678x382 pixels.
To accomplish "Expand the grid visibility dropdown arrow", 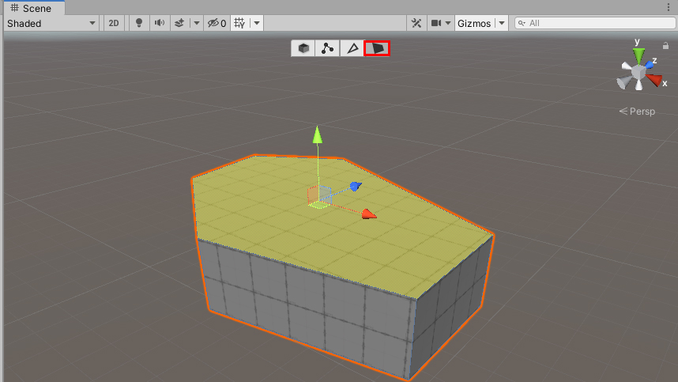I will tap(257, 23).
